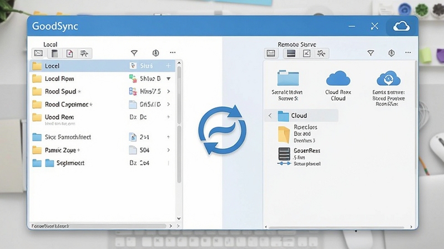Screen dimensions: 444x249
Task: Select the image view icon in Local toolbar
Action: (x=38, y=53)
